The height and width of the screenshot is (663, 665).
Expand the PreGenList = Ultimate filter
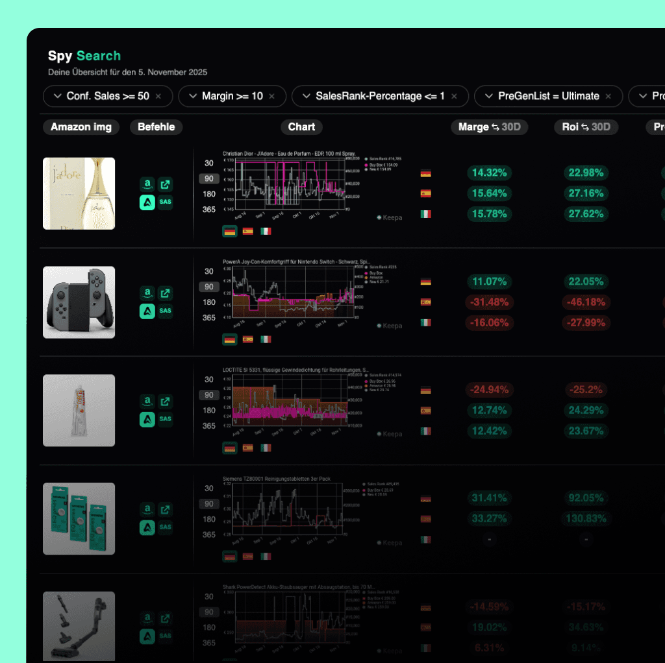(x=488, y=96)
